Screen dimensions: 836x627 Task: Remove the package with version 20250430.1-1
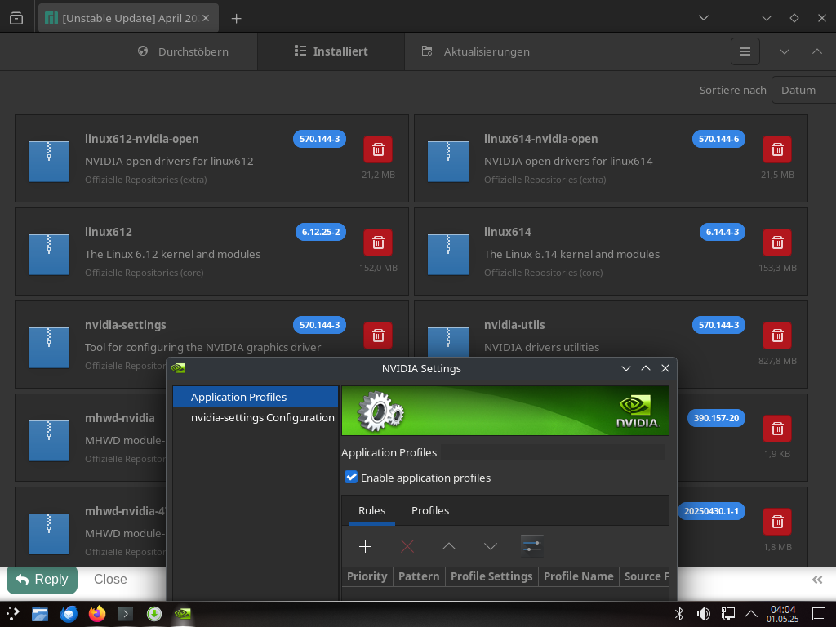pos(777,522)
